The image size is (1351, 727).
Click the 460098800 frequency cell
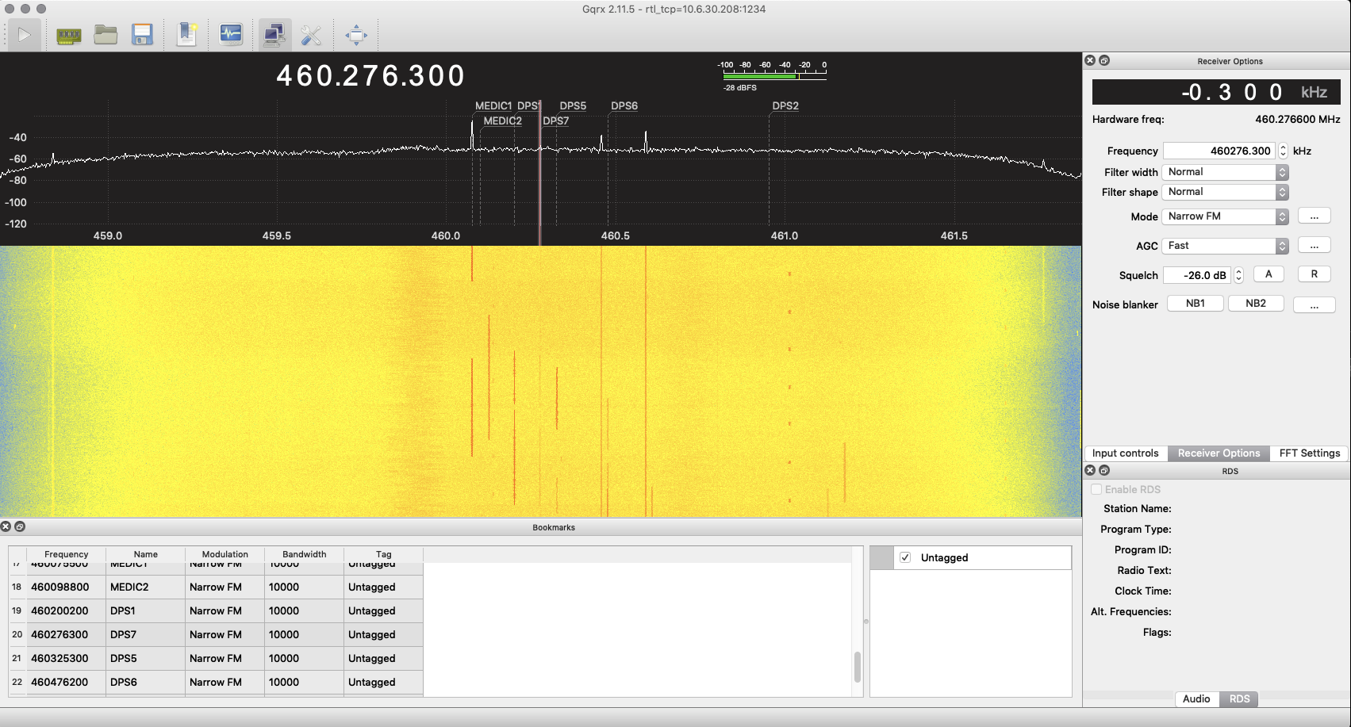click(x=67, y=587)
